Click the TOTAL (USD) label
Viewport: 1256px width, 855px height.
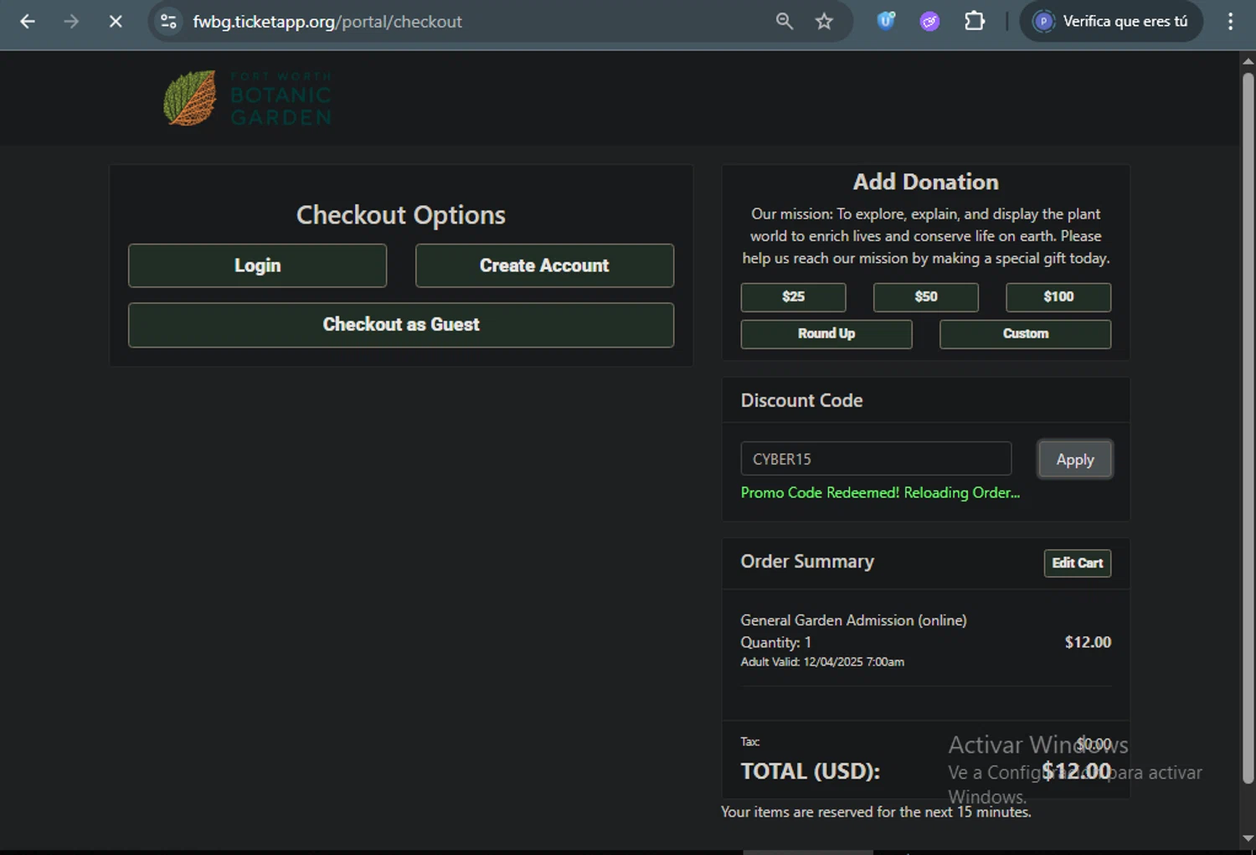click(x=811, y=771)
